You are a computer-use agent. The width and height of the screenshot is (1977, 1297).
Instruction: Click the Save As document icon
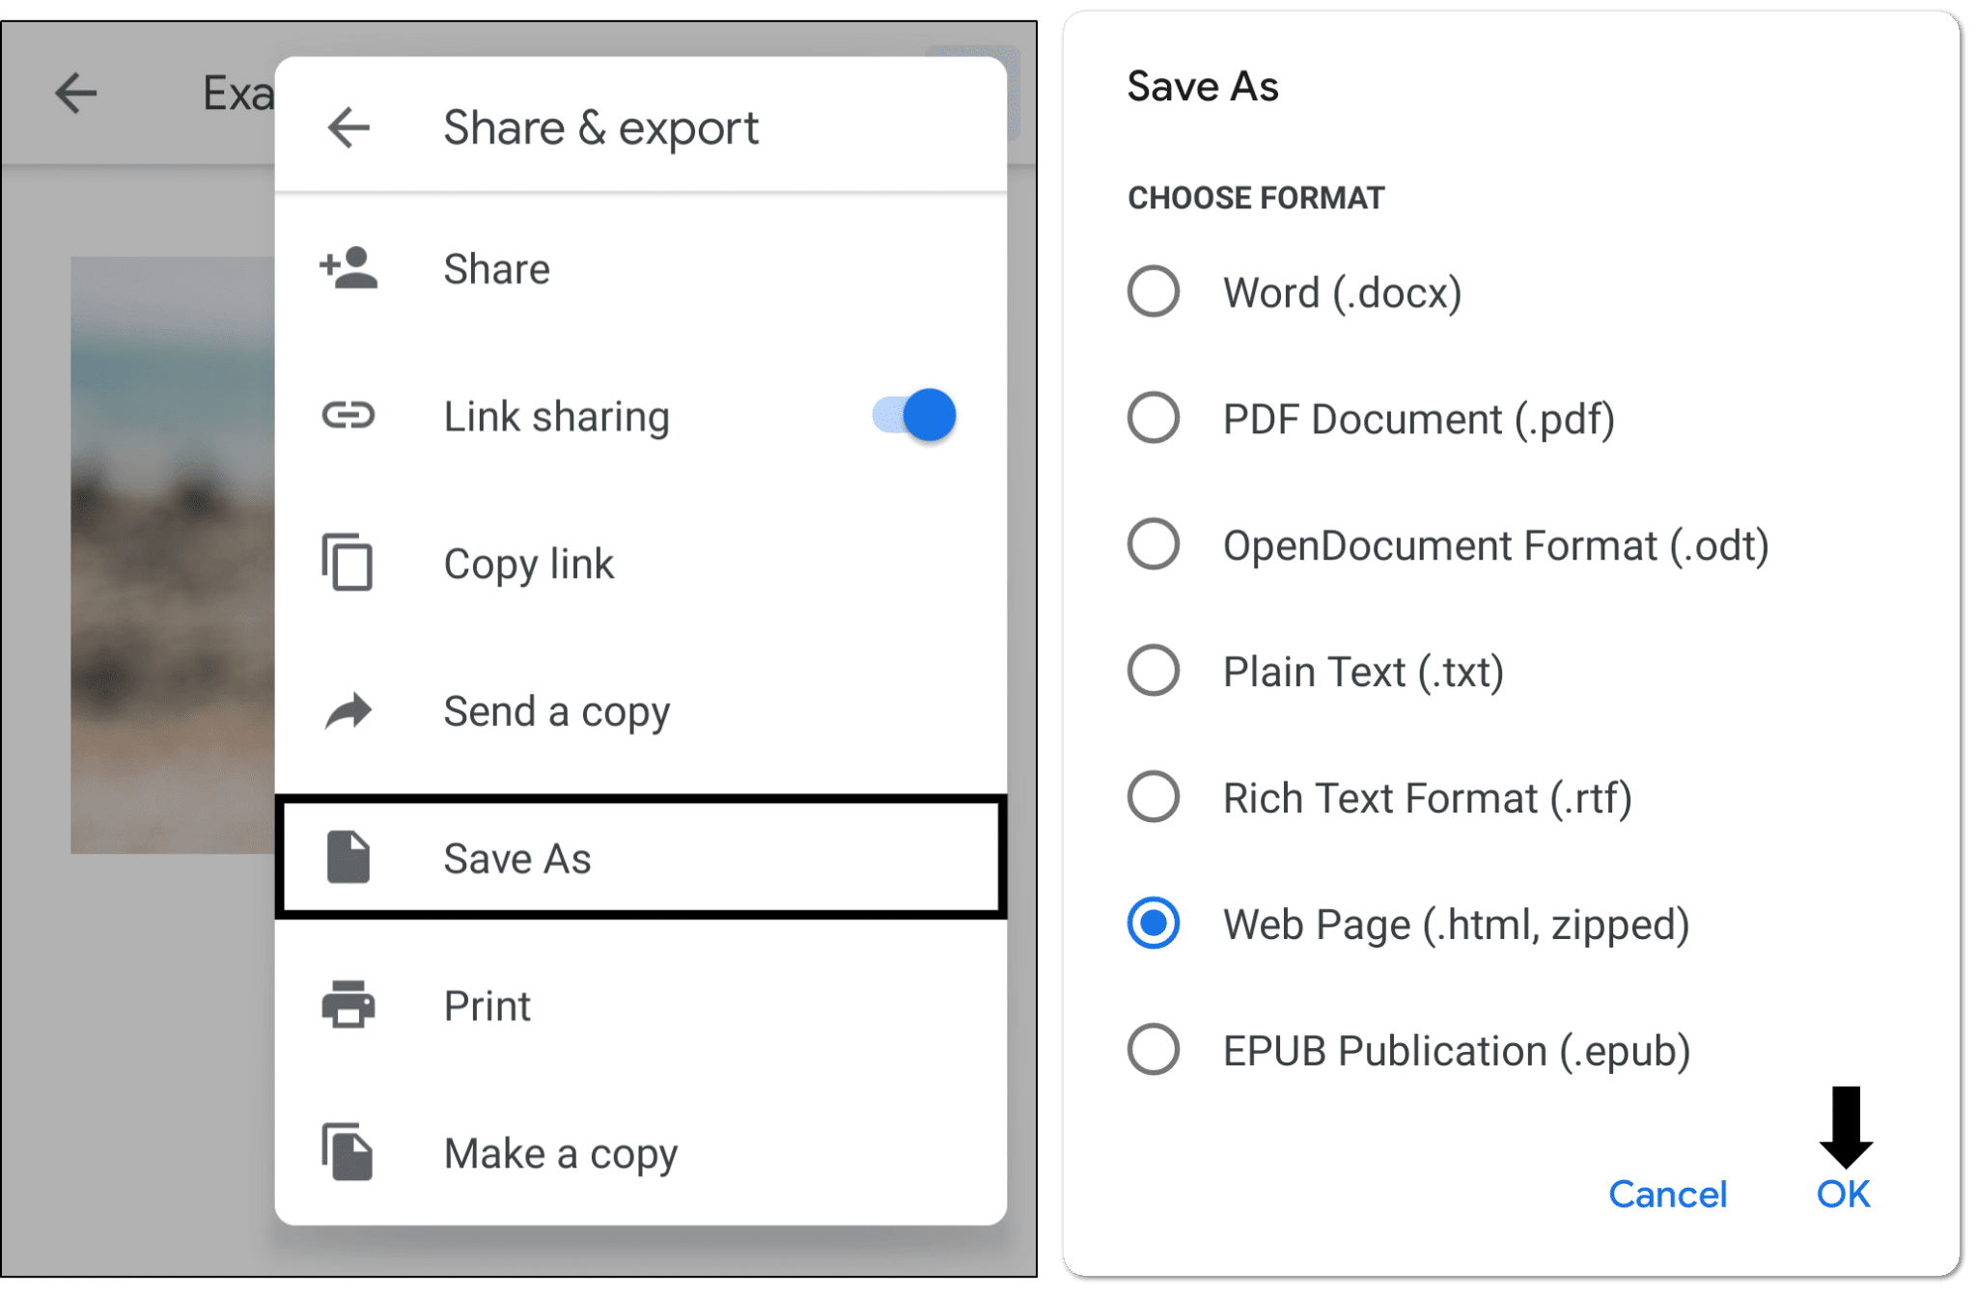[x=348, y=859]
